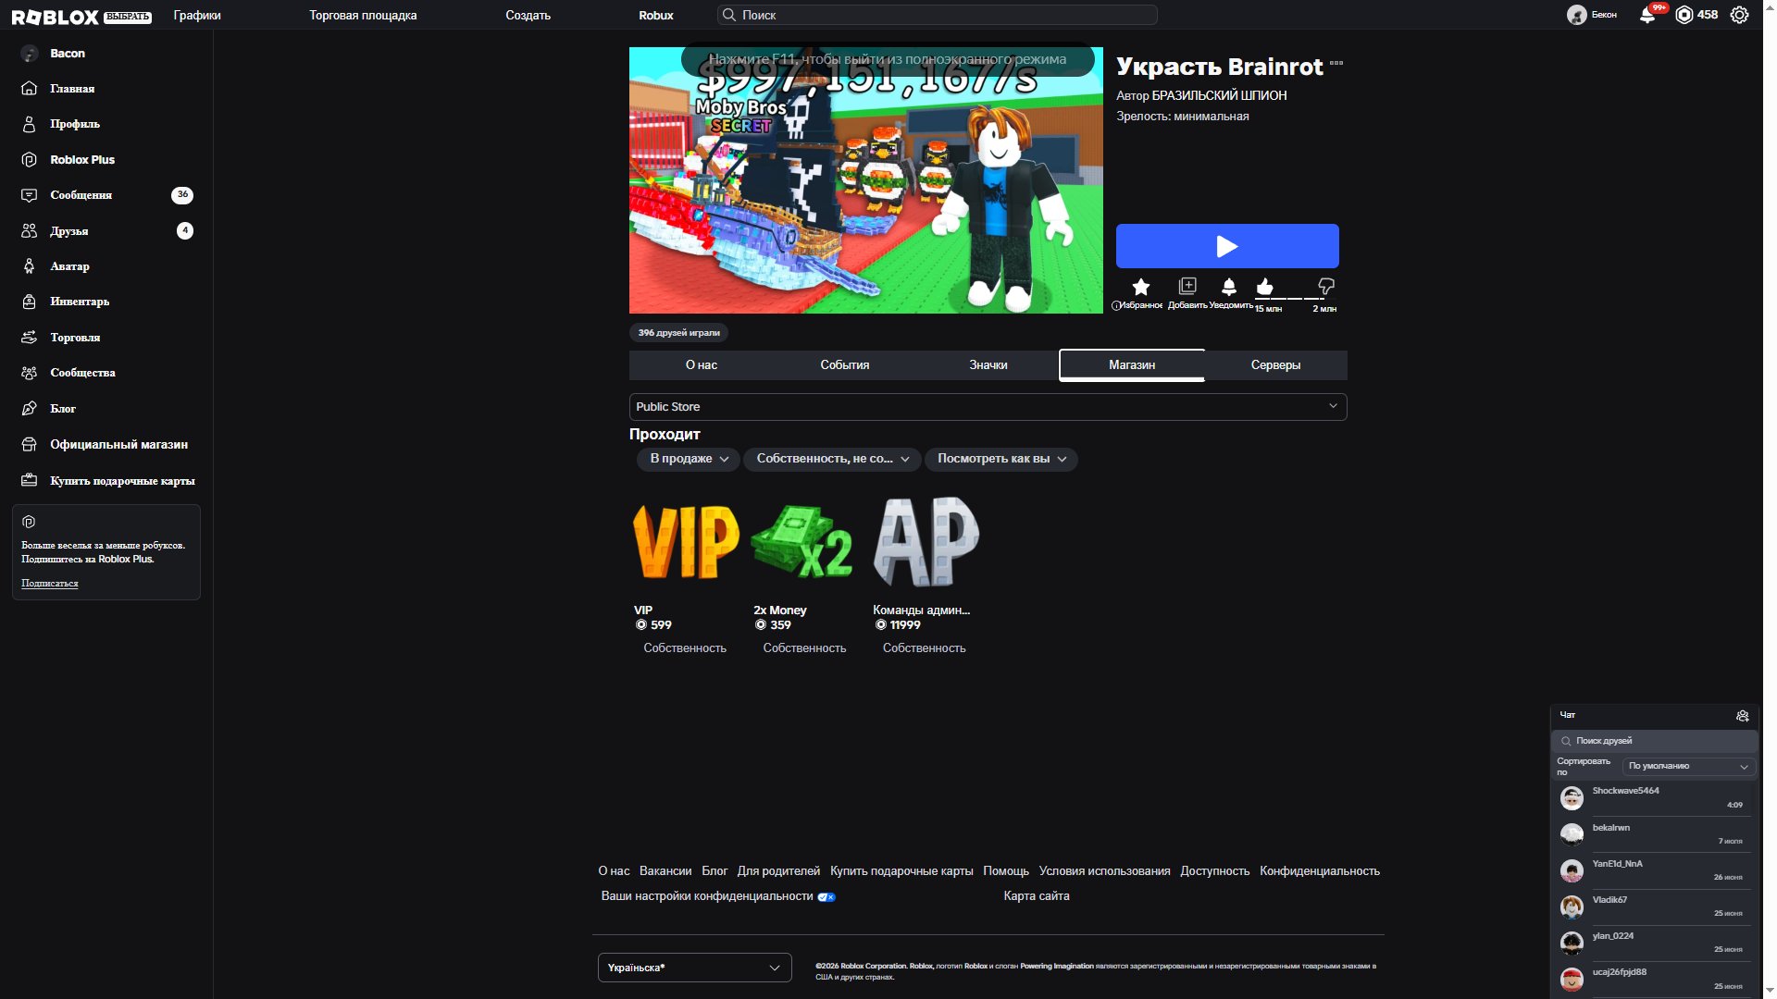Open the settings gear in header
This screenshot has height=999, width=1777.
(1739, 15)
